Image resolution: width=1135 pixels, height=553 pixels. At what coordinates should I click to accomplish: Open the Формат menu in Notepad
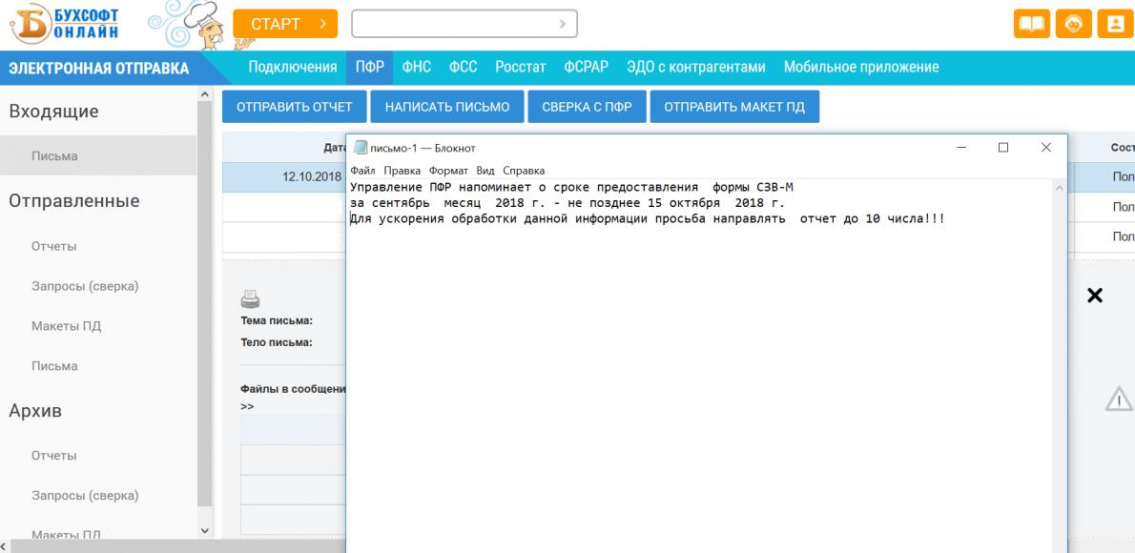tap(448, 171)
